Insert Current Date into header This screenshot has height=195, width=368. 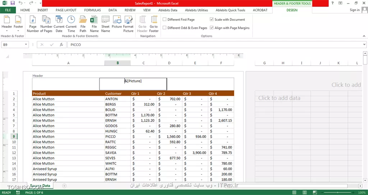(59, 24)
